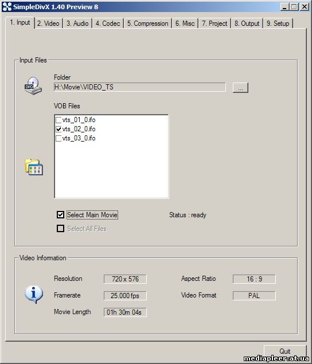Click the Folder path field
The width and height of the screenshot is (312, 364).
(x=139, y=87)
